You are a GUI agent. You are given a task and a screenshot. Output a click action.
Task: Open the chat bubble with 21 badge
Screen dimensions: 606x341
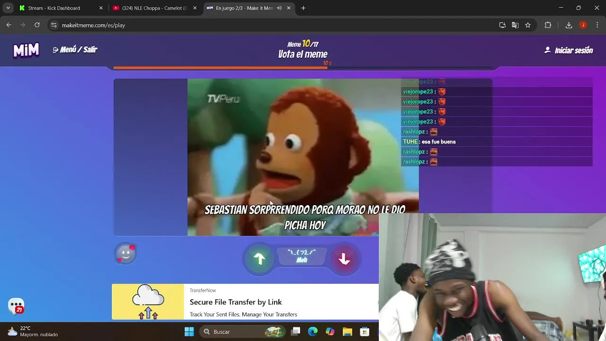pos(16,306)
